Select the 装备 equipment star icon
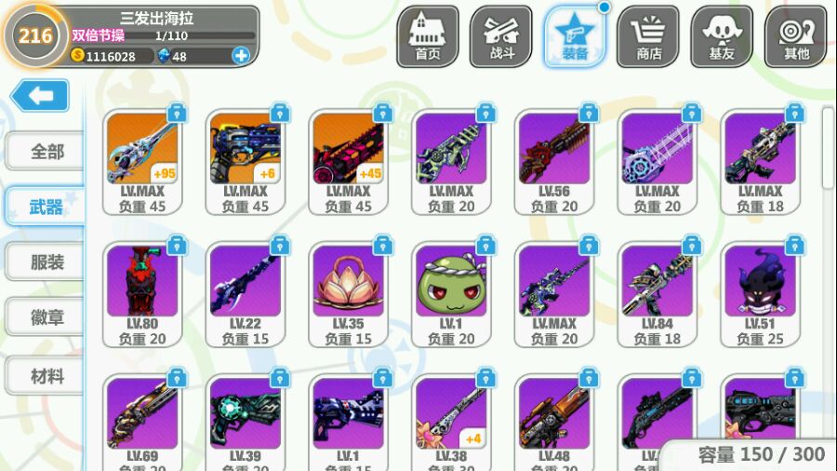This screenshot has height=471, width=837. [575, 36]
